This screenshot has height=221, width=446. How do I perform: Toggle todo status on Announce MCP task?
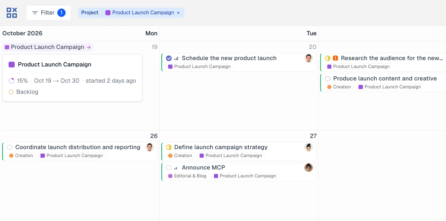tap(169, 168)
